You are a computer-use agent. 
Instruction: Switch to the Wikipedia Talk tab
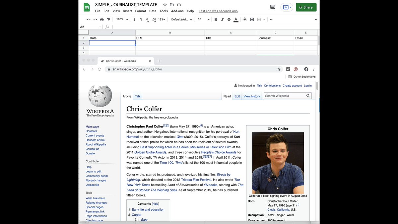pyautogui.click(x=138, y=96)
